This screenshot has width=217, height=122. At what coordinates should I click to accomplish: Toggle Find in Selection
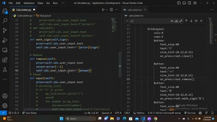196,21
